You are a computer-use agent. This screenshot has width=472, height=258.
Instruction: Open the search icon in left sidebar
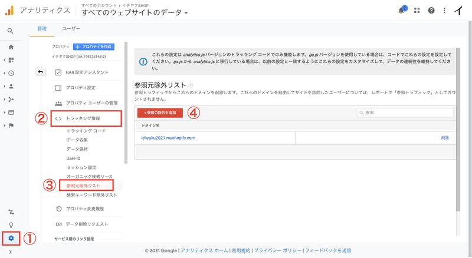click(x=10, y=31)
